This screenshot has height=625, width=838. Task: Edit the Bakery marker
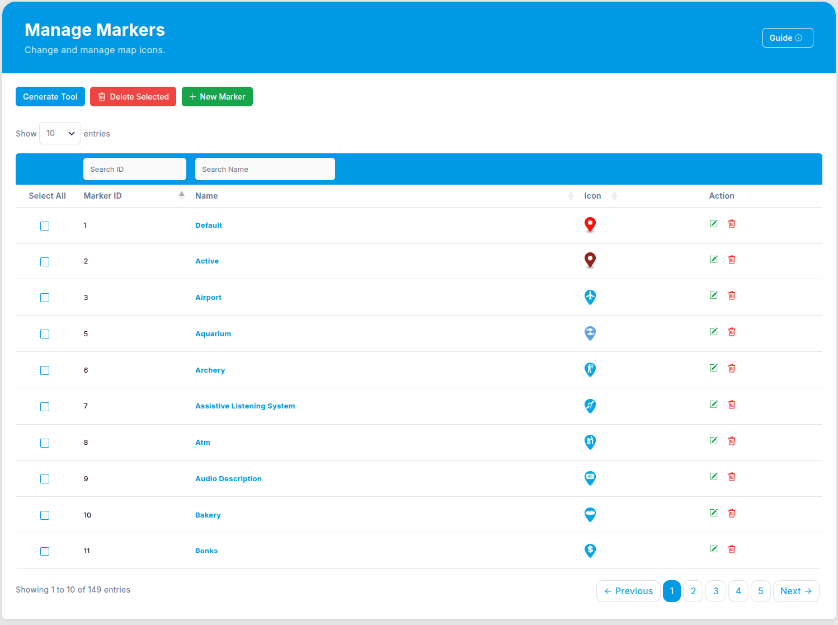[x=713, y=513]
